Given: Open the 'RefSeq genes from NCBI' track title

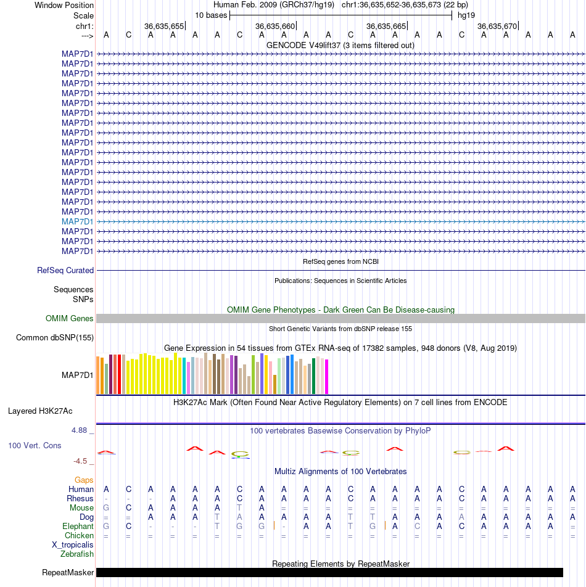Looking at the screenshot, I should [340, 261].
